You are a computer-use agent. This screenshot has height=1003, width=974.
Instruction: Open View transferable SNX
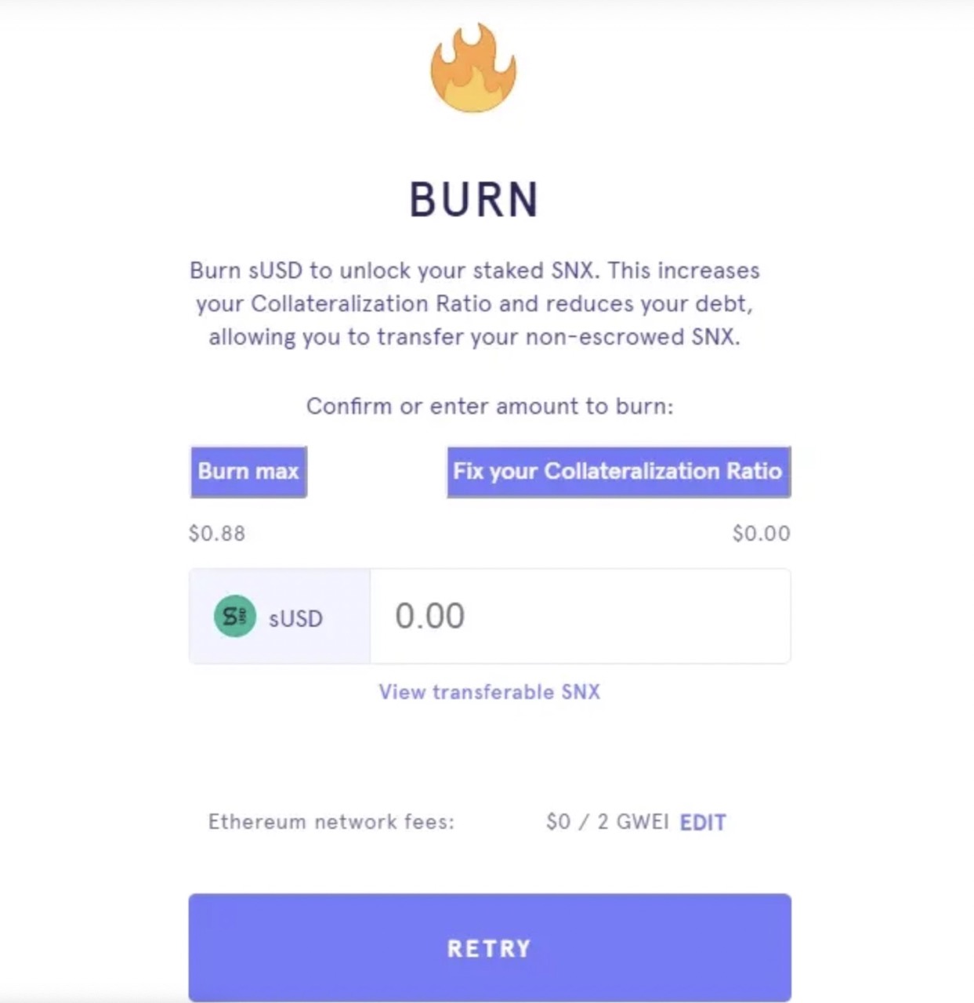pyautogui.click(x=489, y=692)
